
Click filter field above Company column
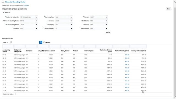click(x=31, y=46)
